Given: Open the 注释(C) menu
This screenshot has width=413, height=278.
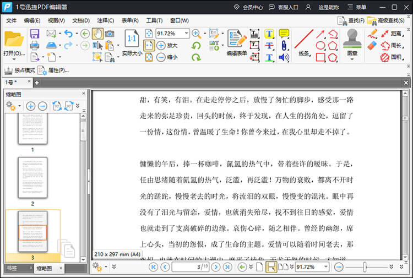Looking at the screenshot, I should (105, 20).
